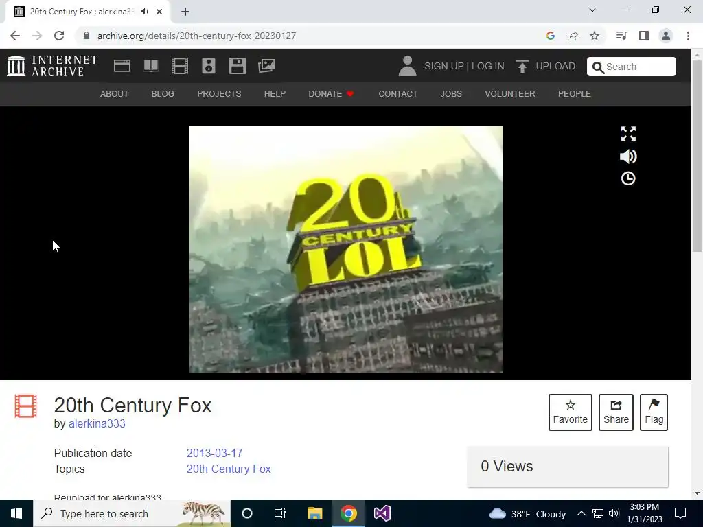View site security lock information
The width and height of the screenshot is (703, 527).
pyautogui.click(x=87, y=36)
